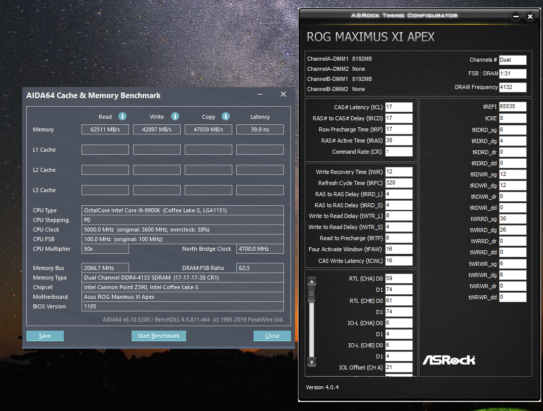
Task: Click the Motherboard value Asus ROG Maximus
Action: [x=183, y=297]
